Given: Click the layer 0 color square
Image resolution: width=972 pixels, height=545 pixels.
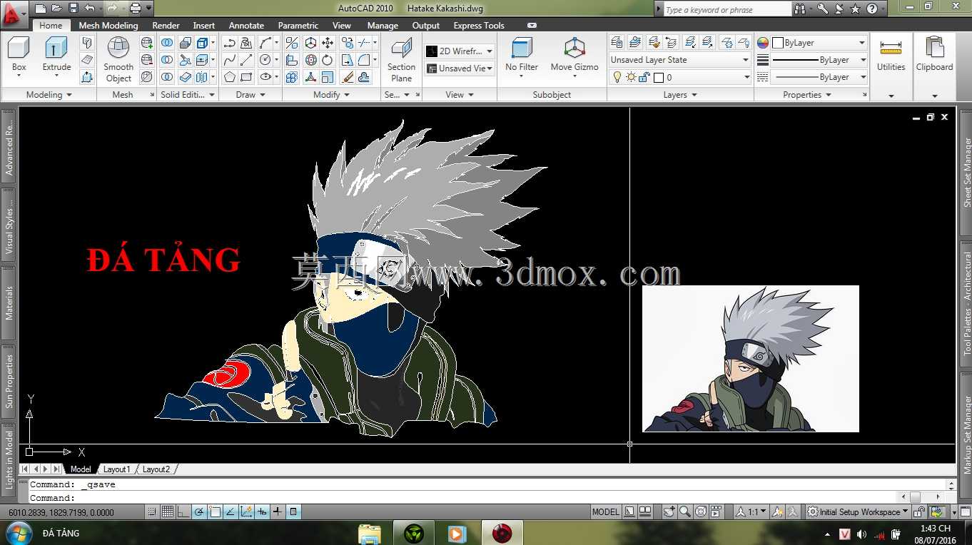Looking at the screenshot, I should [659, 77].
